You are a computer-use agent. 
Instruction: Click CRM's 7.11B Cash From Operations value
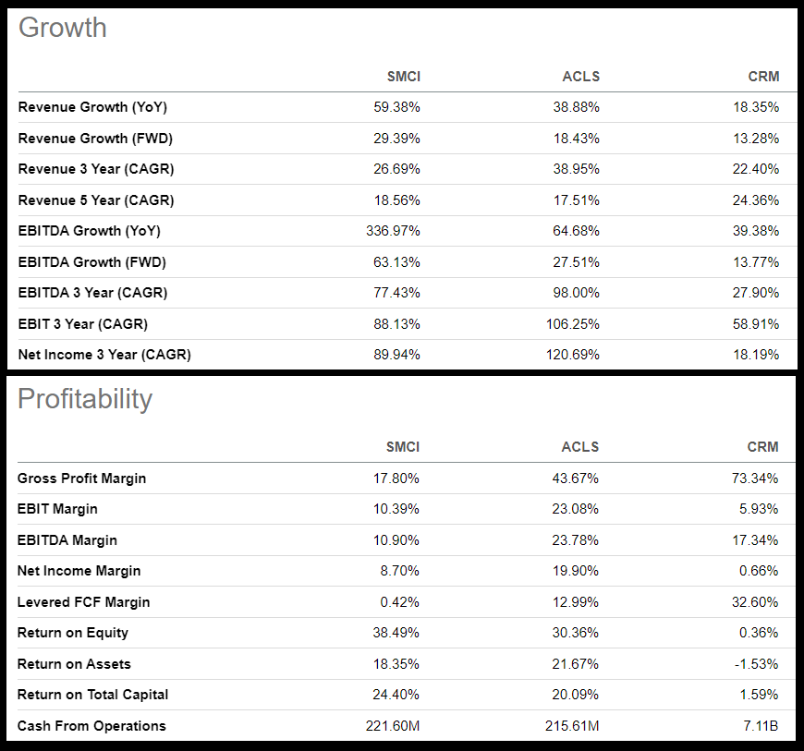tap(761, 726)
